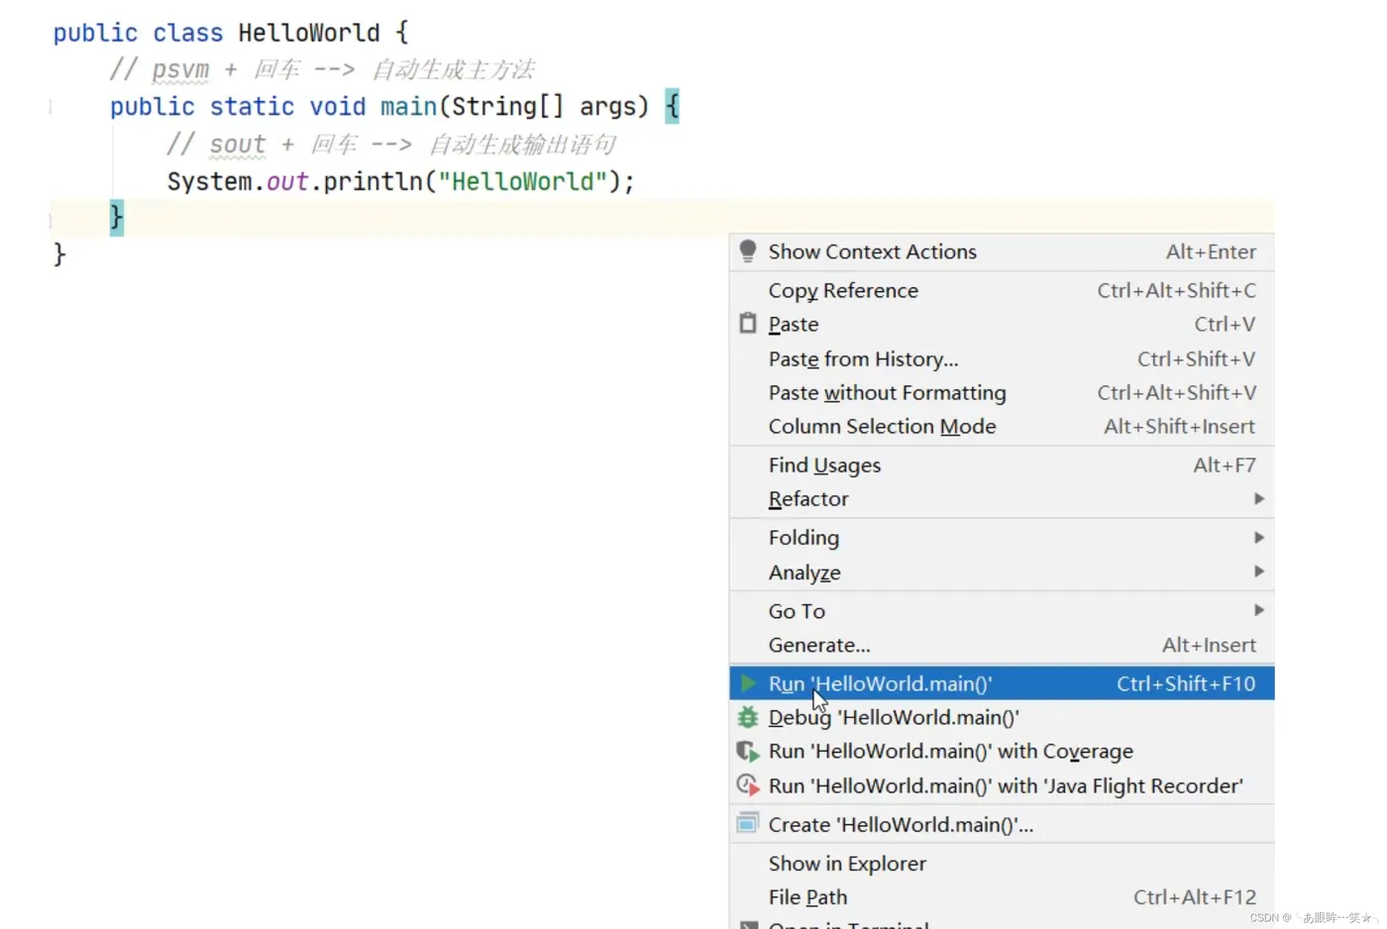Run 'HelloWorld.main()' with Coverage
This screenshot has height=929, width=1387.
[1002, 752]
